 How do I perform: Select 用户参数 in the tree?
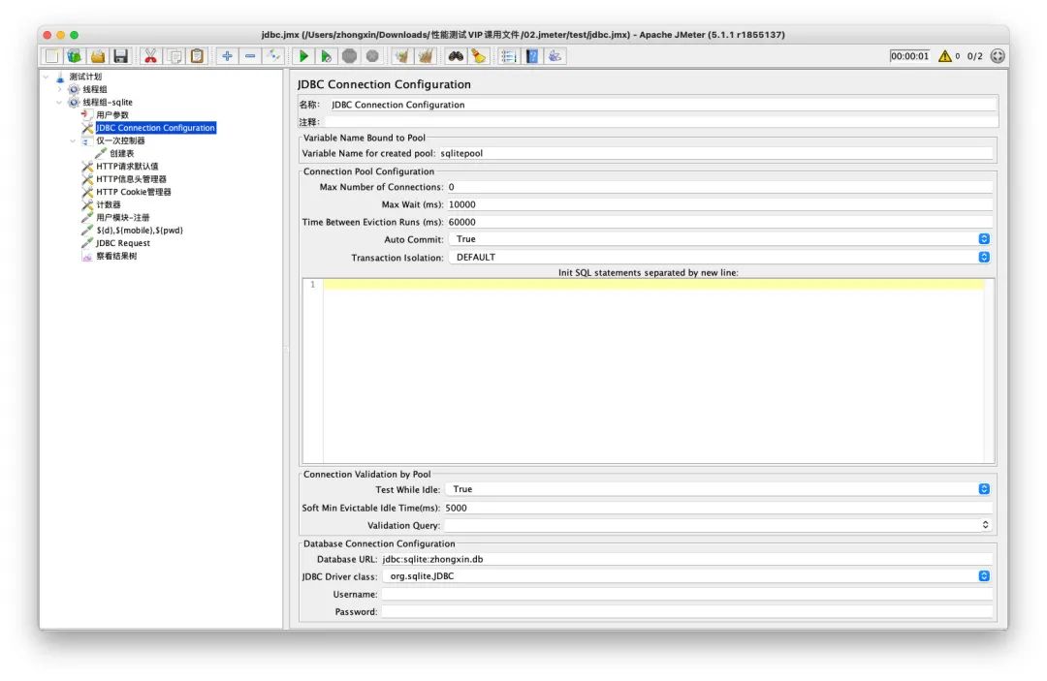click(x=112, y=114)
